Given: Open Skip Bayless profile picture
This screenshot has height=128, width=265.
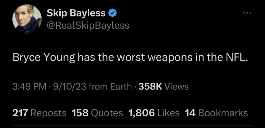Looking at the screenshot, I should point(27,19).
